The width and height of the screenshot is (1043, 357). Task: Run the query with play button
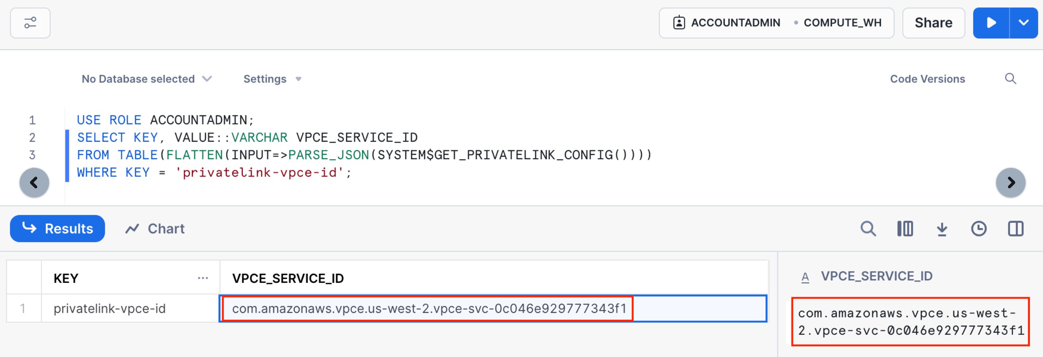pos(991,23)
